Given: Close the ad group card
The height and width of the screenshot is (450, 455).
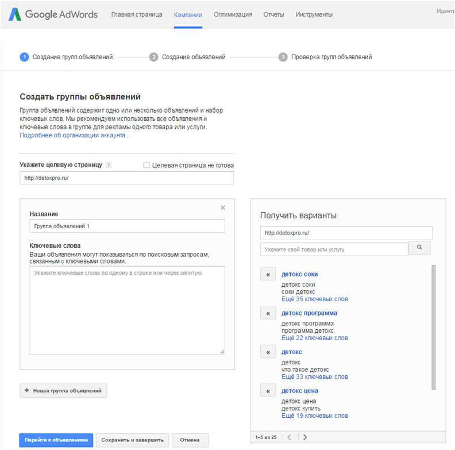Looking at the screenshot, I should pos(223,207).
